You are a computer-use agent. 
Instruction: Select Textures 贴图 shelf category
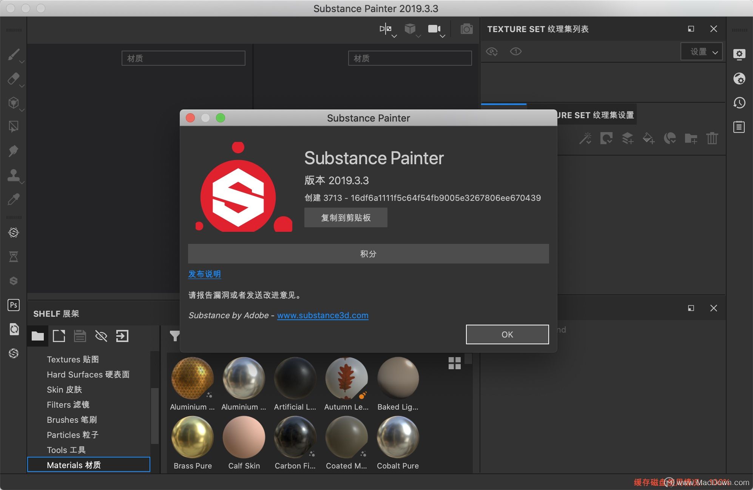point(73,359)
